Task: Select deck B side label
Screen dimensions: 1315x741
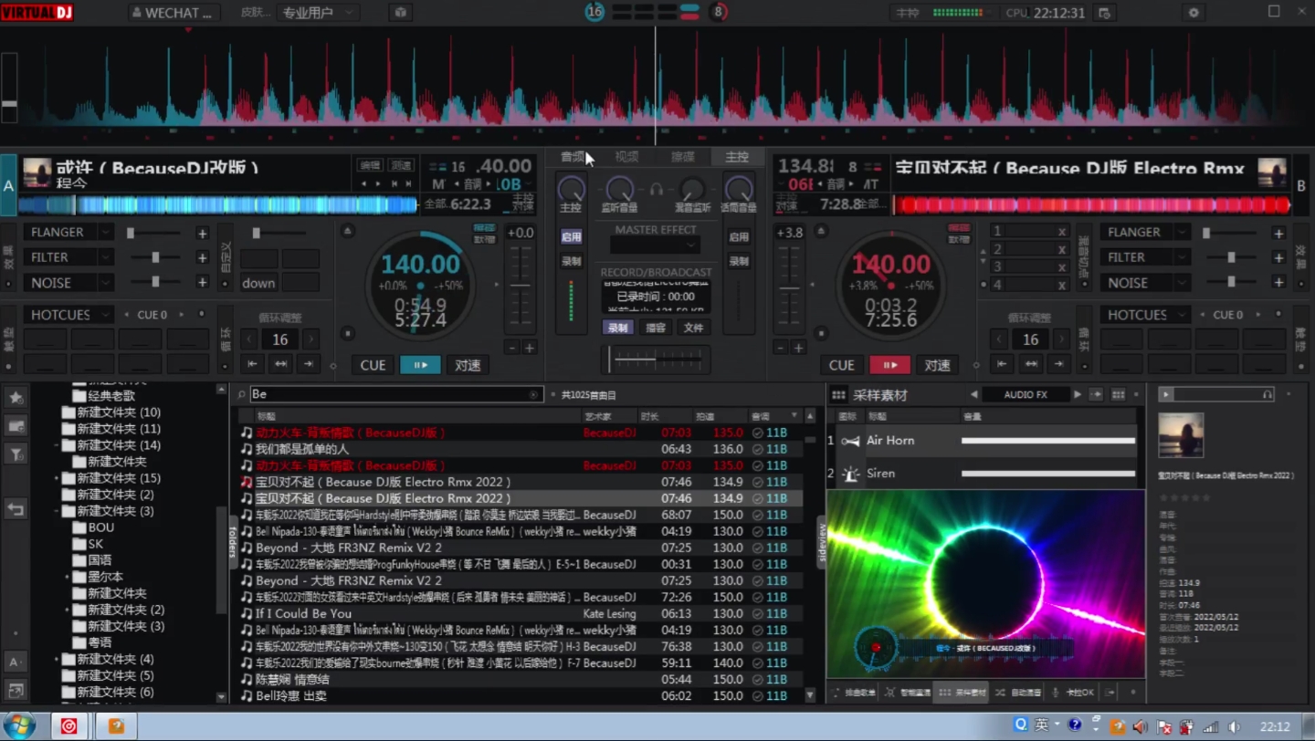Action: 1300,185
